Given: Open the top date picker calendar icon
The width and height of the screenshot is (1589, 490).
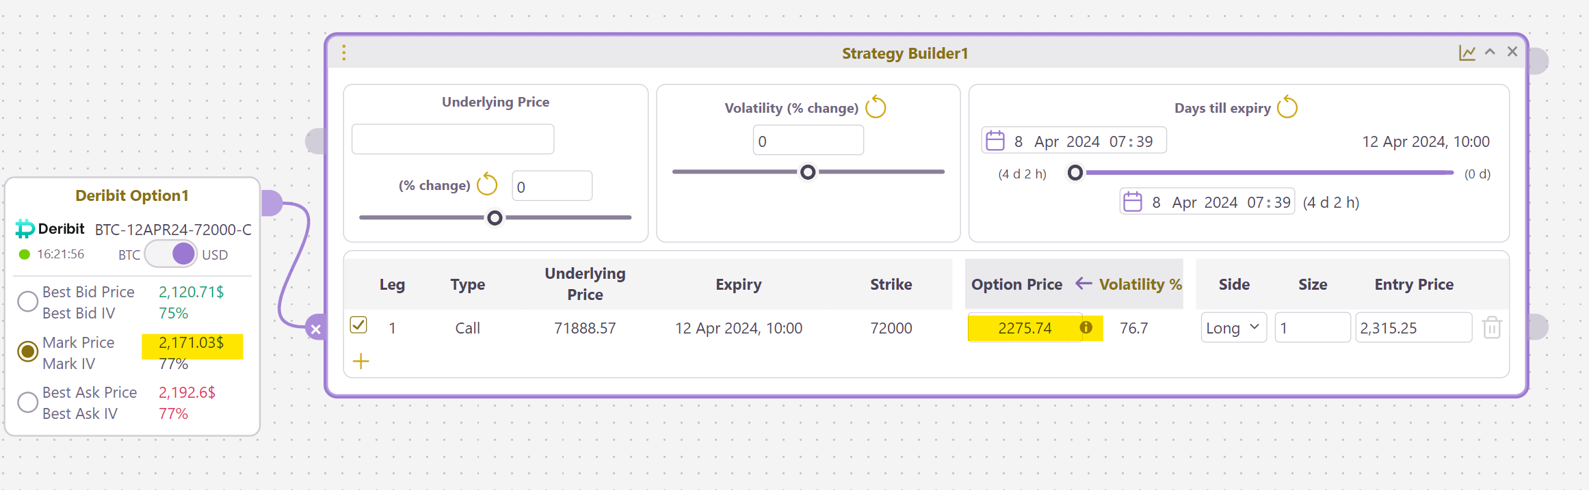Looking at the screenshot, I should pos(995,141).
